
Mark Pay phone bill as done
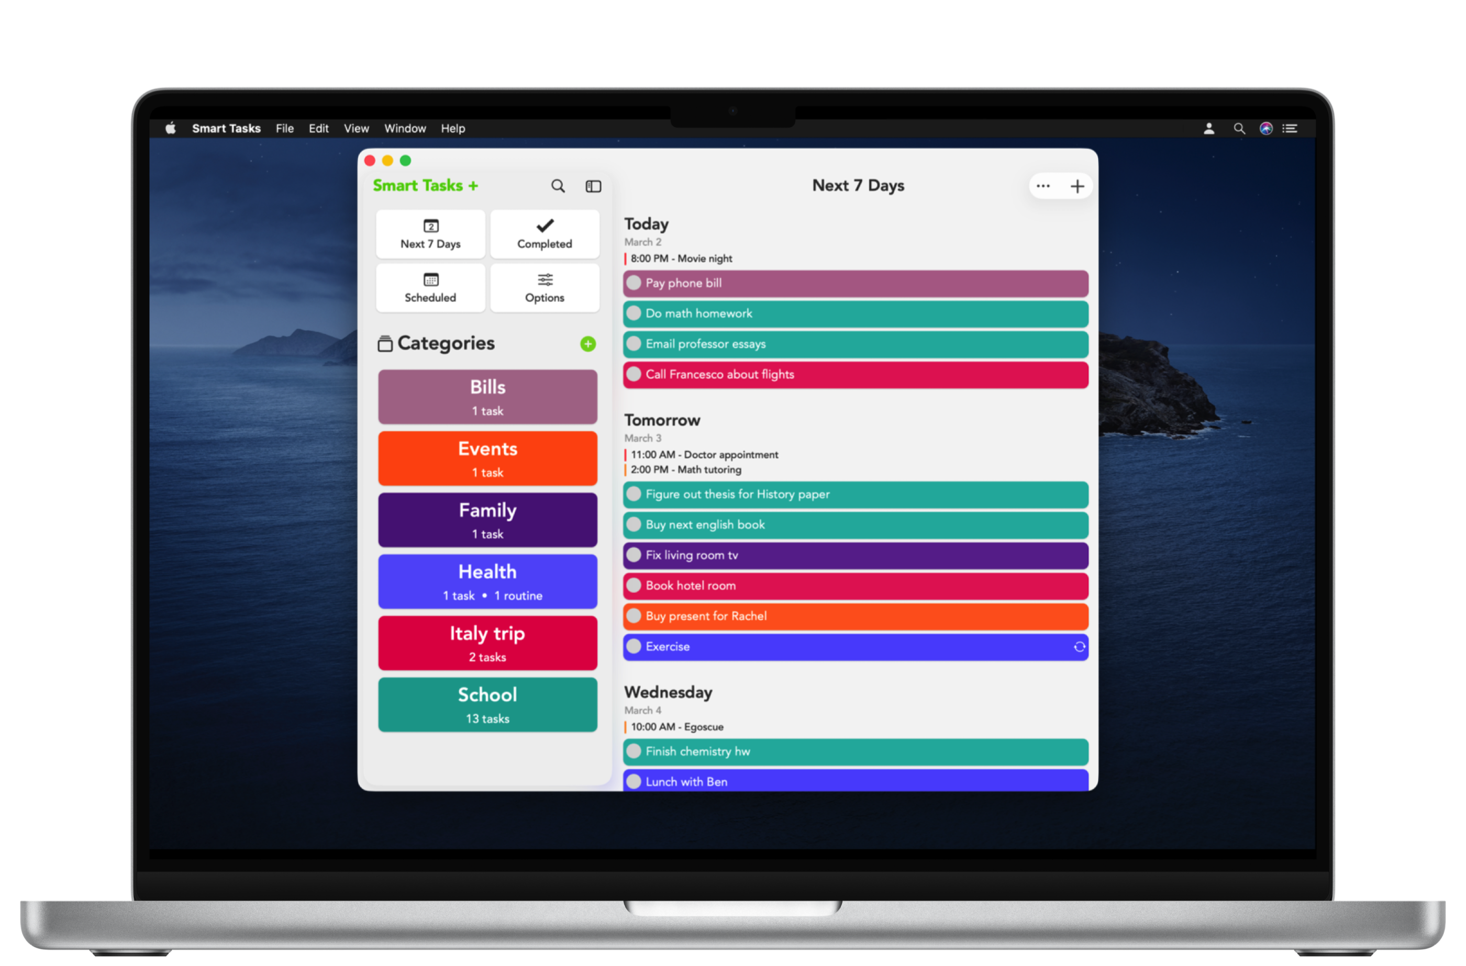(634, 284)
